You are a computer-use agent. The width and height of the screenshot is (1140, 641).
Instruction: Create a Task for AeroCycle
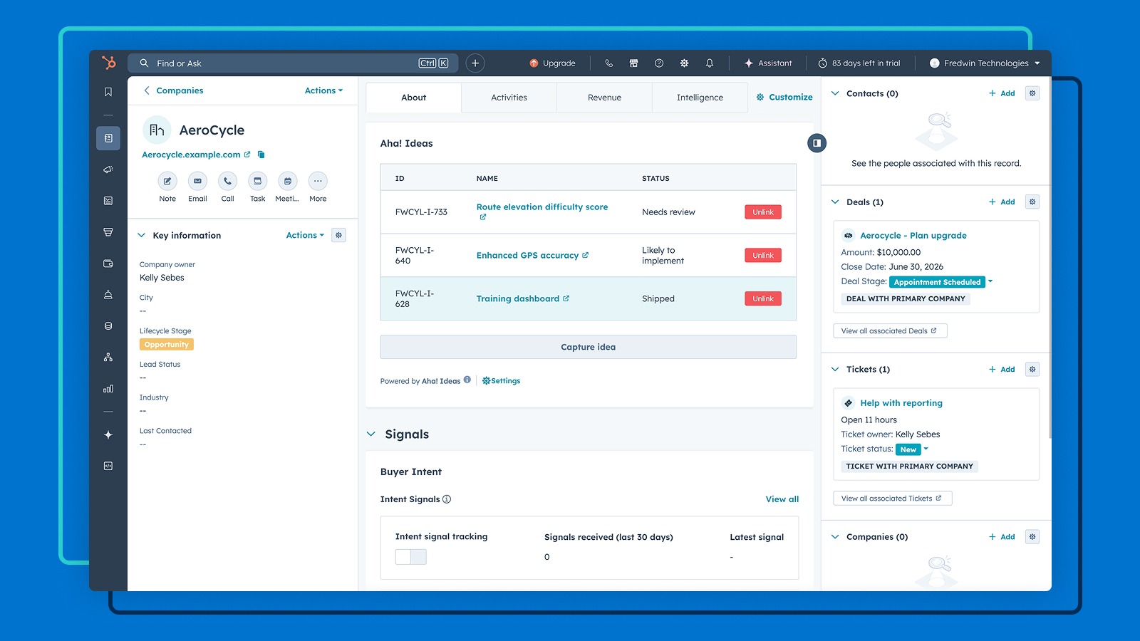pos(258,181)
